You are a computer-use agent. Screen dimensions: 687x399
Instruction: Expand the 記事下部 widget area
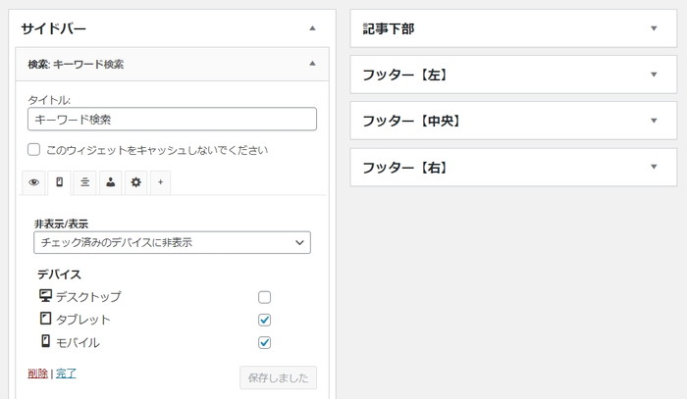pos(513,28)
